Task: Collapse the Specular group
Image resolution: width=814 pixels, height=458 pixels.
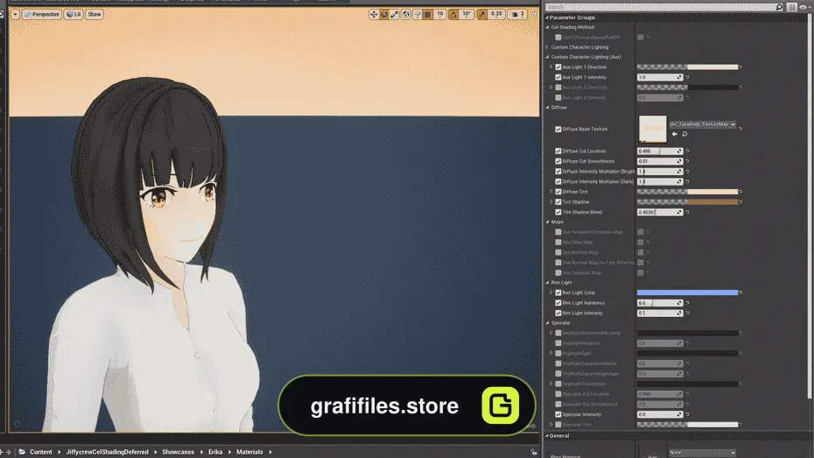Action: point(547,323)
